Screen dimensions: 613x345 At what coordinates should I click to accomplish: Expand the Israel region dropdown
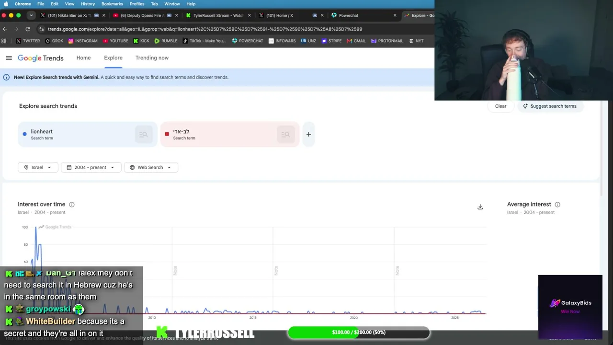point(38,167)
